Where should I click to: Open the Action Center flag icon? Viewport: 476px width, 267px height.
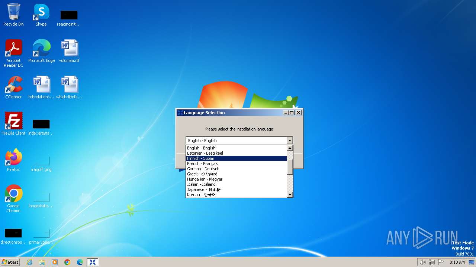[441, 262]
